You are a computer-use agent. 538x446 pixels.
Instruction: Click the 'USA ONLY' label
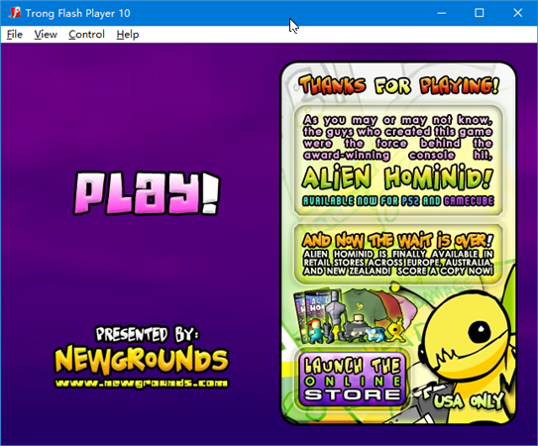click(469, 400)
